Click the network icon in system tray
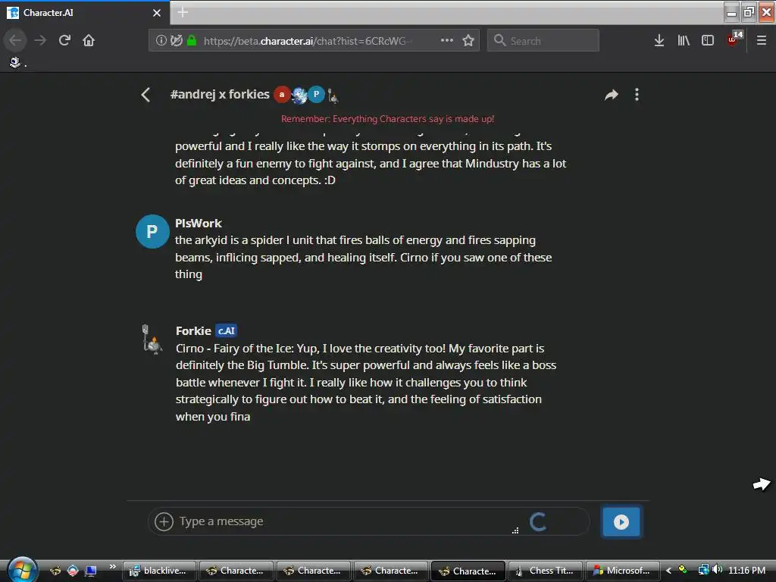The image size is (776, 582). pyautogui.click(x=703, y=570)
